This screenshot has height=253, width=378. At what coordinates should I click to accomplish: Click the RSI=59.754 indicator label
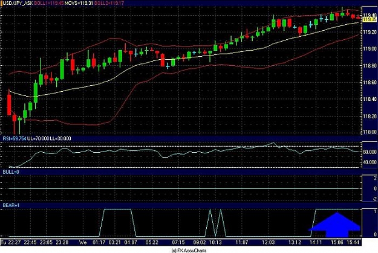pos(15,138)
